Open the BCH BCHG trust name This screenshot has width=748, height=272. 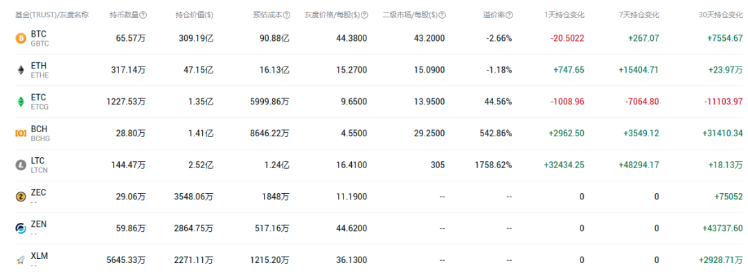40,134
